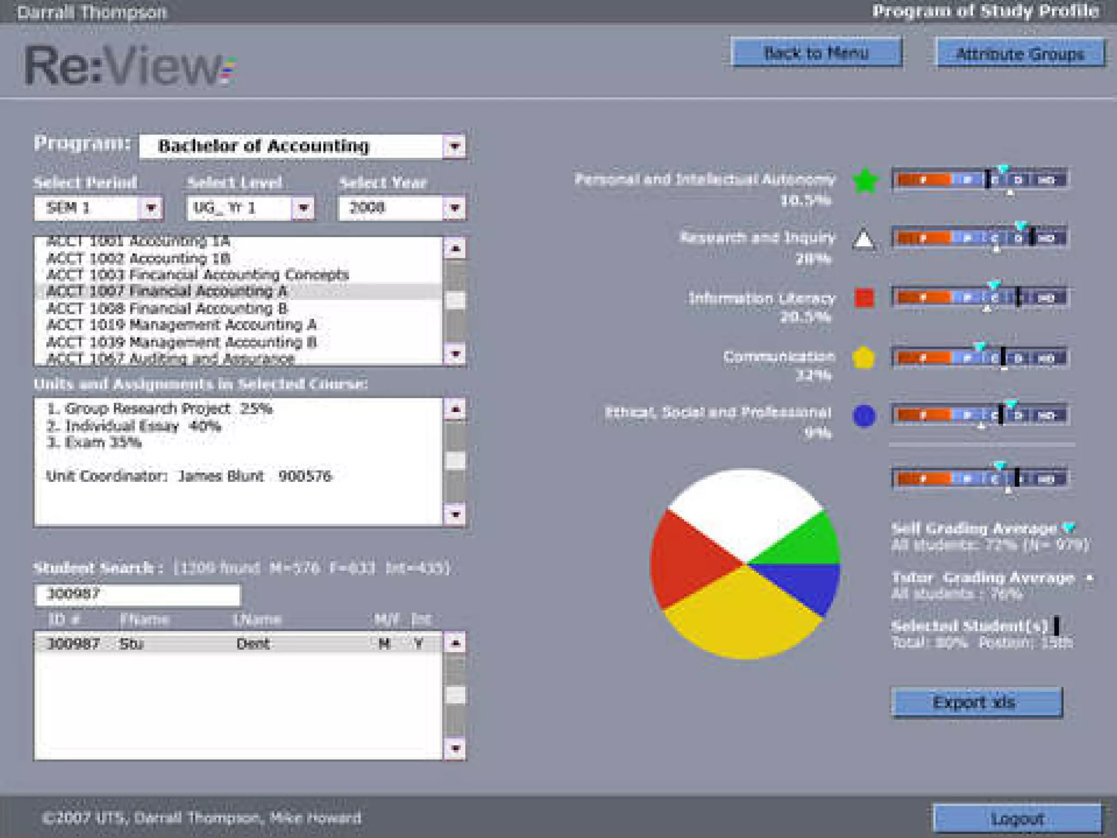Click the yellow pentagon Communication icon

pyautogui.click(x=864, y=358)
